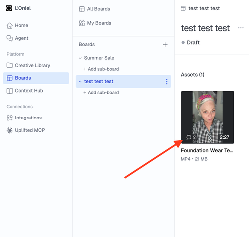
Task: Click the Uplifted MCP starburst icon
Action: [x=10, y=130]
